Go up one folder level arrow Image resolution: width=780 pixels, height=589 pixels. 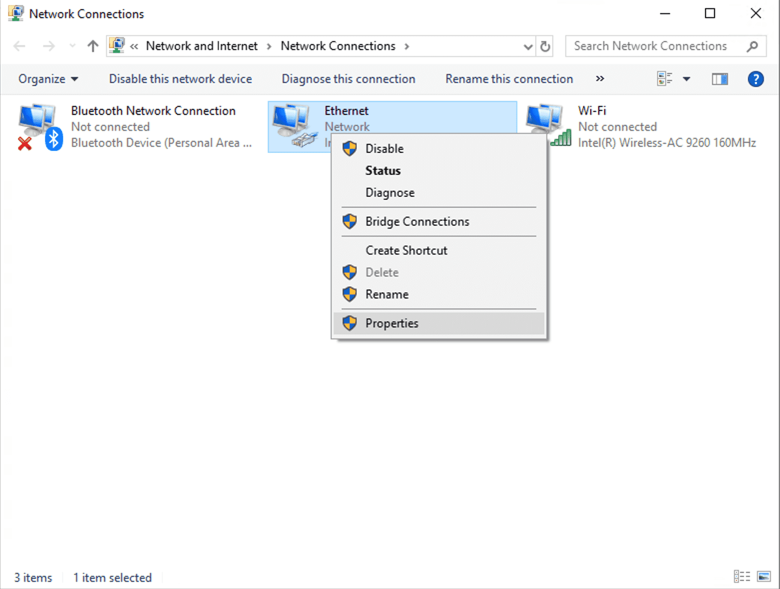(92, 46)
